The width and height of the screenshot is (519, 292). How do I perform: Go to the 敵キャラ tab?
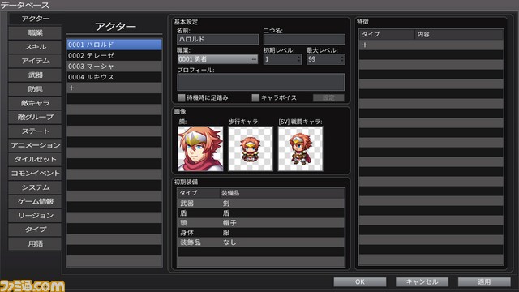[35, 103]
